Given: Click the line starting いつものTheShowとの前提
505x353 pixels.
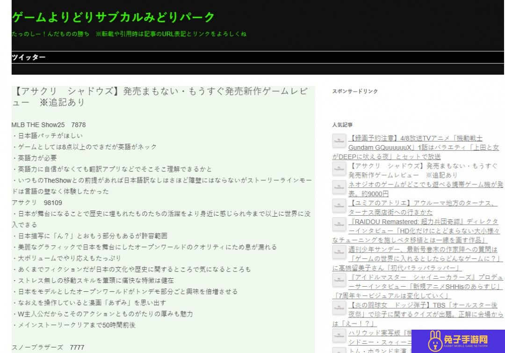Looking at the screenshot, I should pyautogui.click(x=162, y=186).
